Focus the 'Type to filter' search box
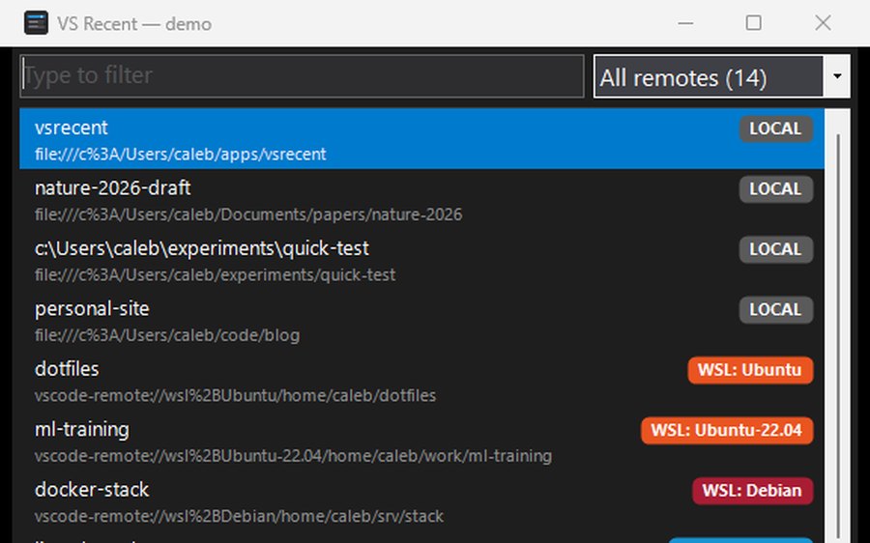 point(302,76)
